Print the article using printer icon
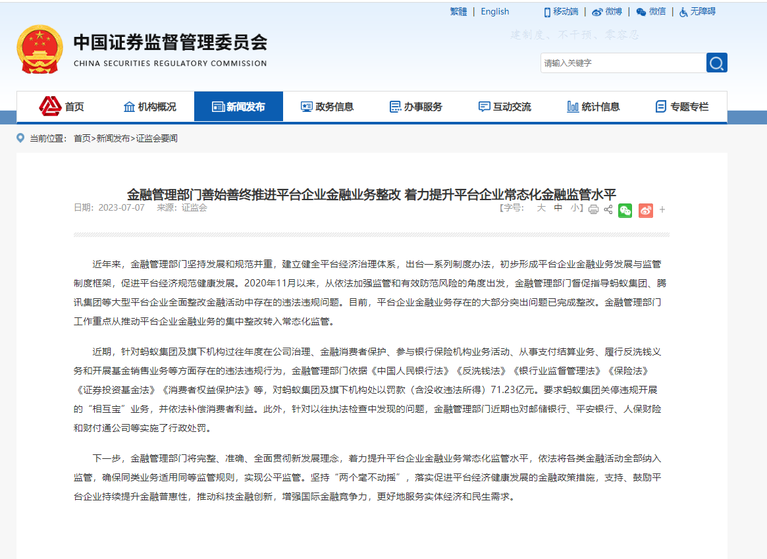The width and height of the screenshot is (767, 559). 593,209
